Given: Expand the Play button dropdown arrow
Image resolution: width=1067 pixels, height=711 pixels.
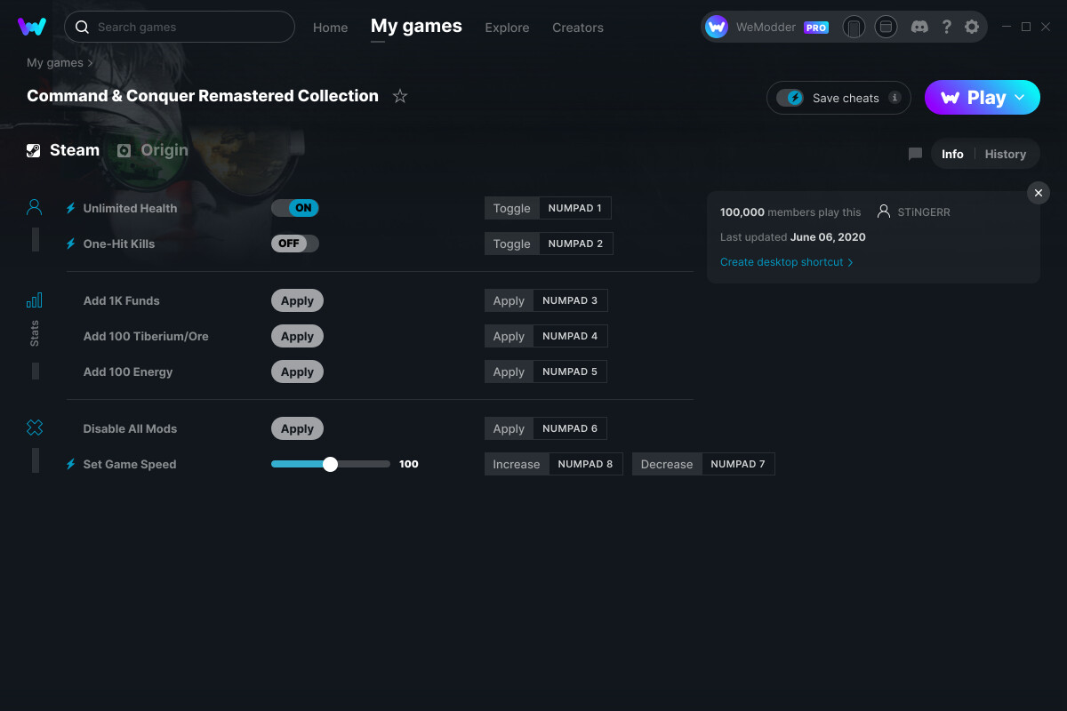Looking at the screenshot, I should 1020,98.
